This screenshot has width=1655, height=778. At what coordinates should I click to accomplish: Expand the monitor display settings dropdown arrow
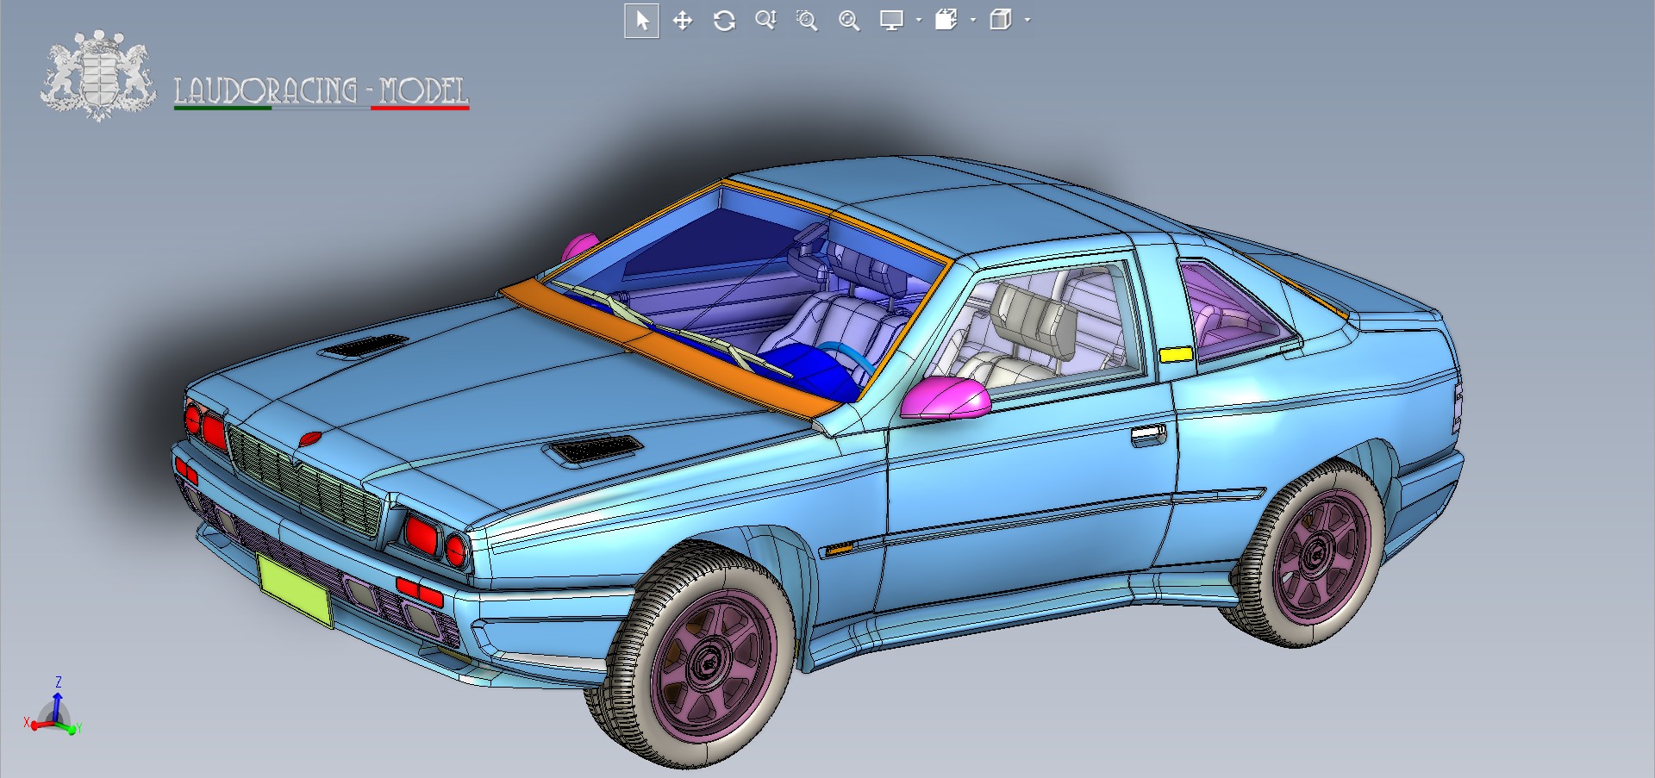[x=919, y=21]
